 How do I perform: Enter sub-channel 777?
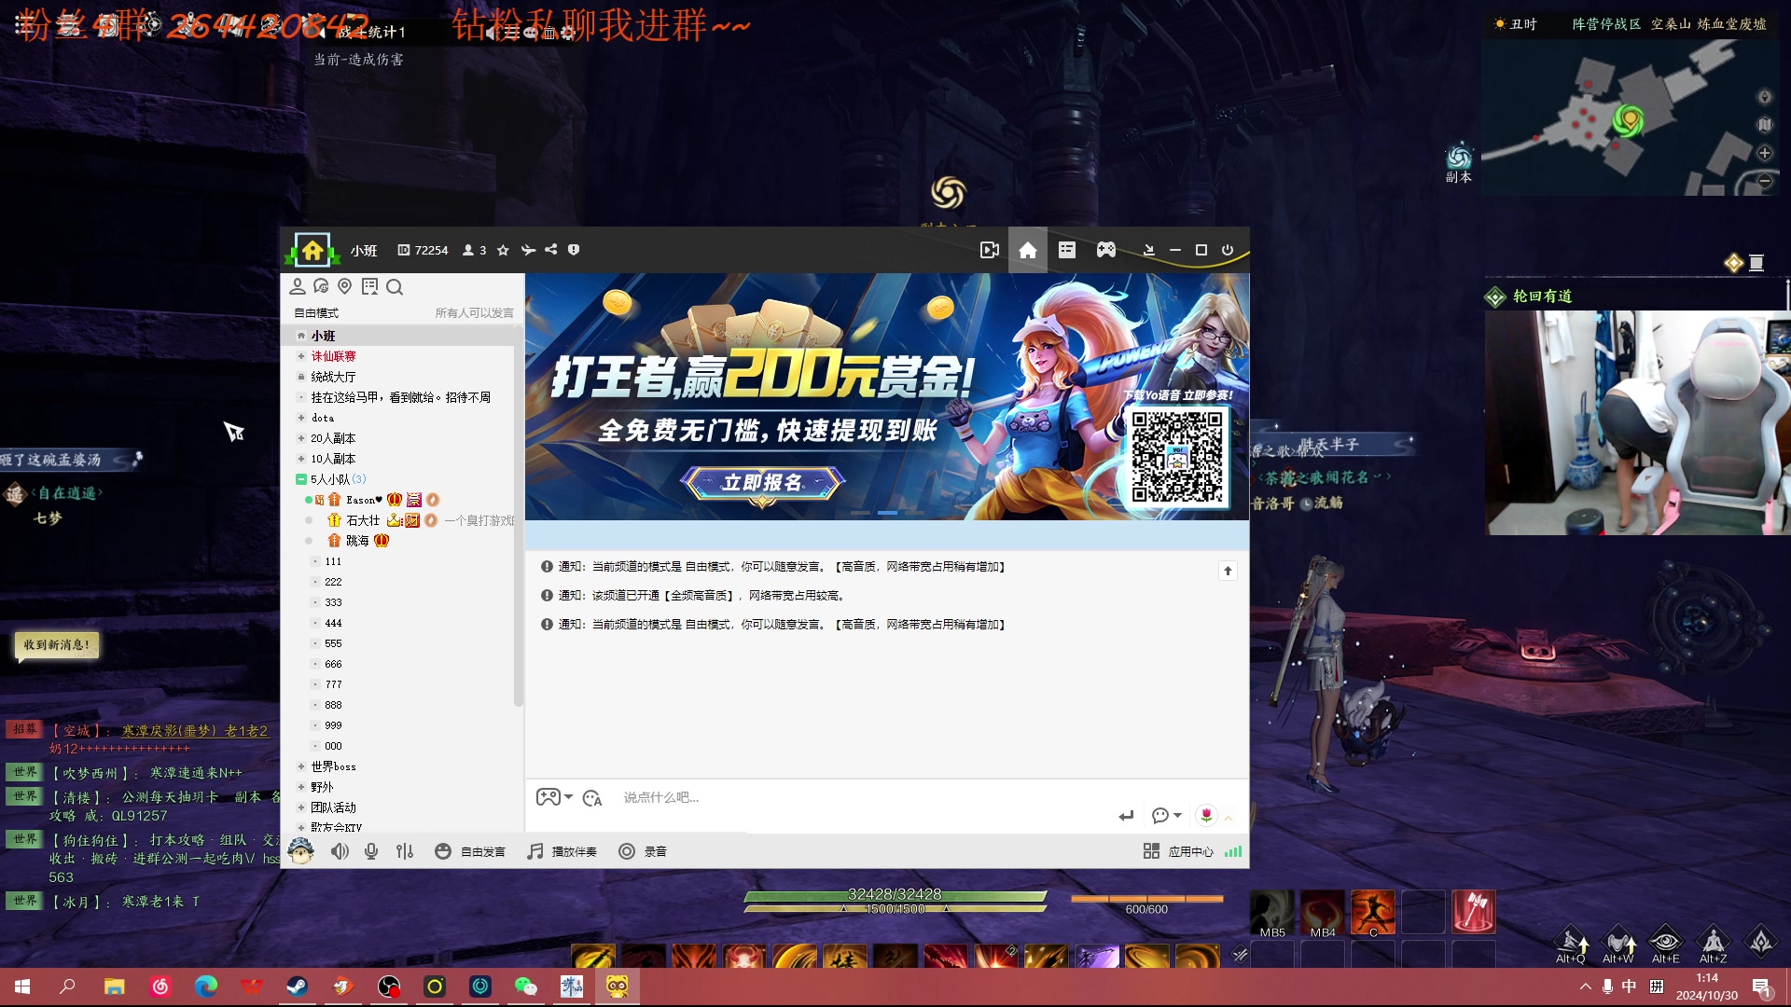[333, 684]
